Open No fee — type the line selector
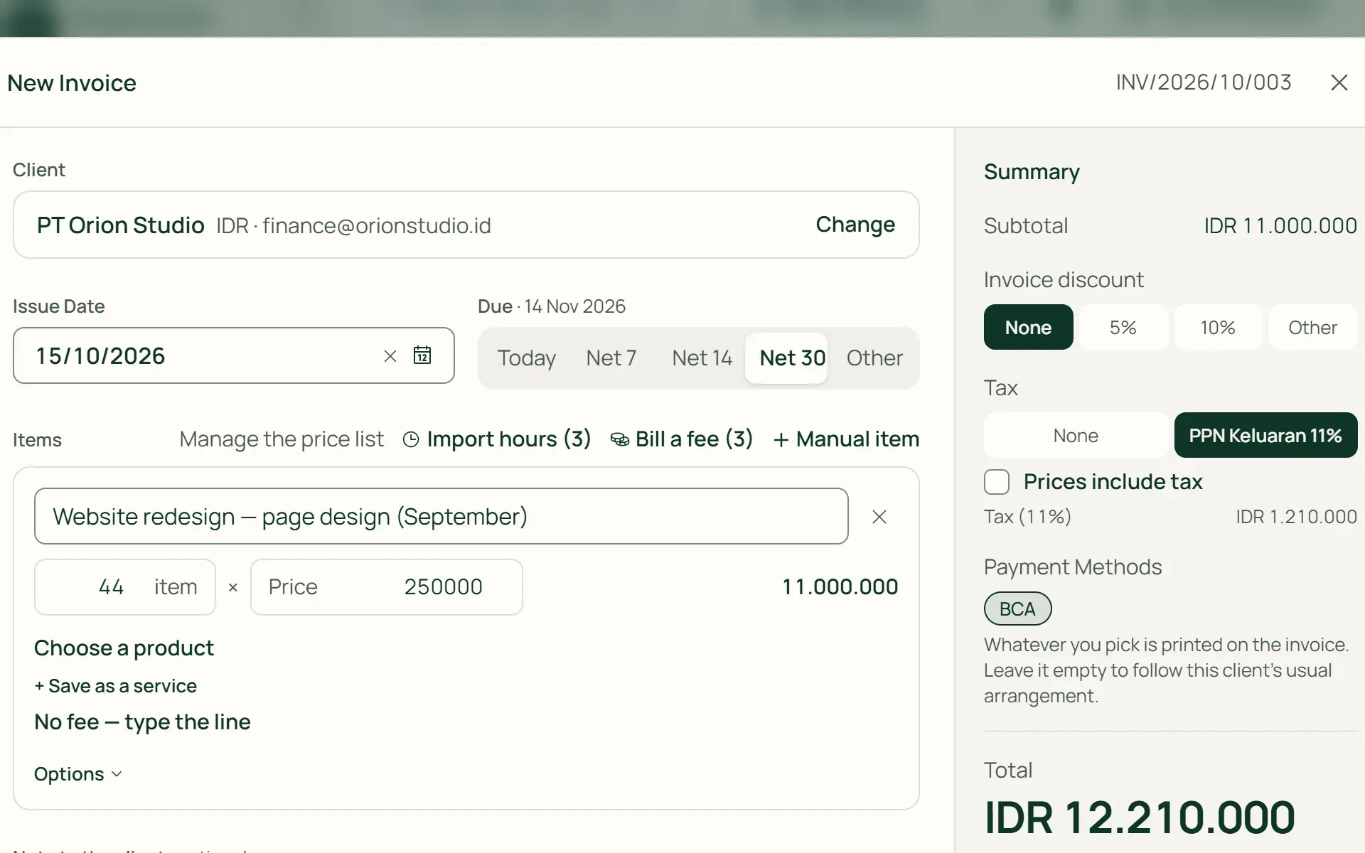 click(142, 721)
